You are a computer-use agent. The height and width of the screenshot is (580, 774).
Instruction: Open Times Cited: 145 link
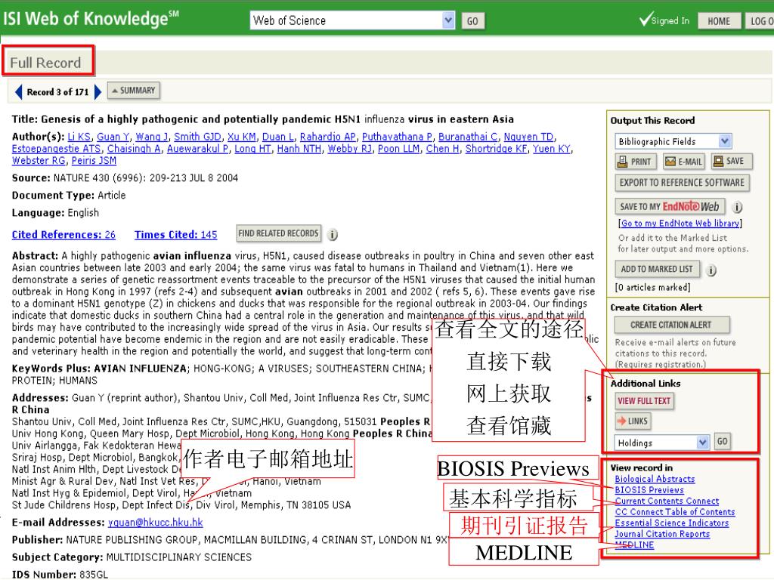pyautogui.click(x=175, y=236)
